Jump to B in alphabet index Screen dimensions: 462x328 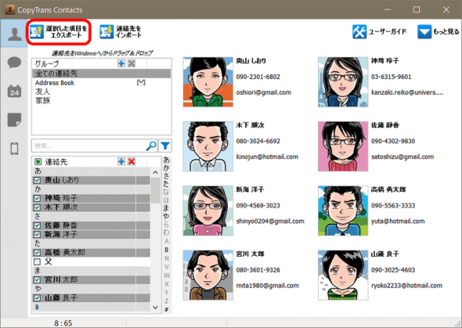click(167, 250)
